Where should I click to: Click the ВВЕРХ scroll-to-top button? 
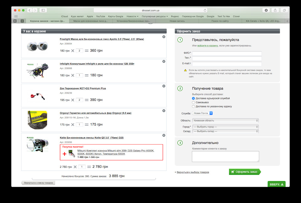(x=277, y=184)
